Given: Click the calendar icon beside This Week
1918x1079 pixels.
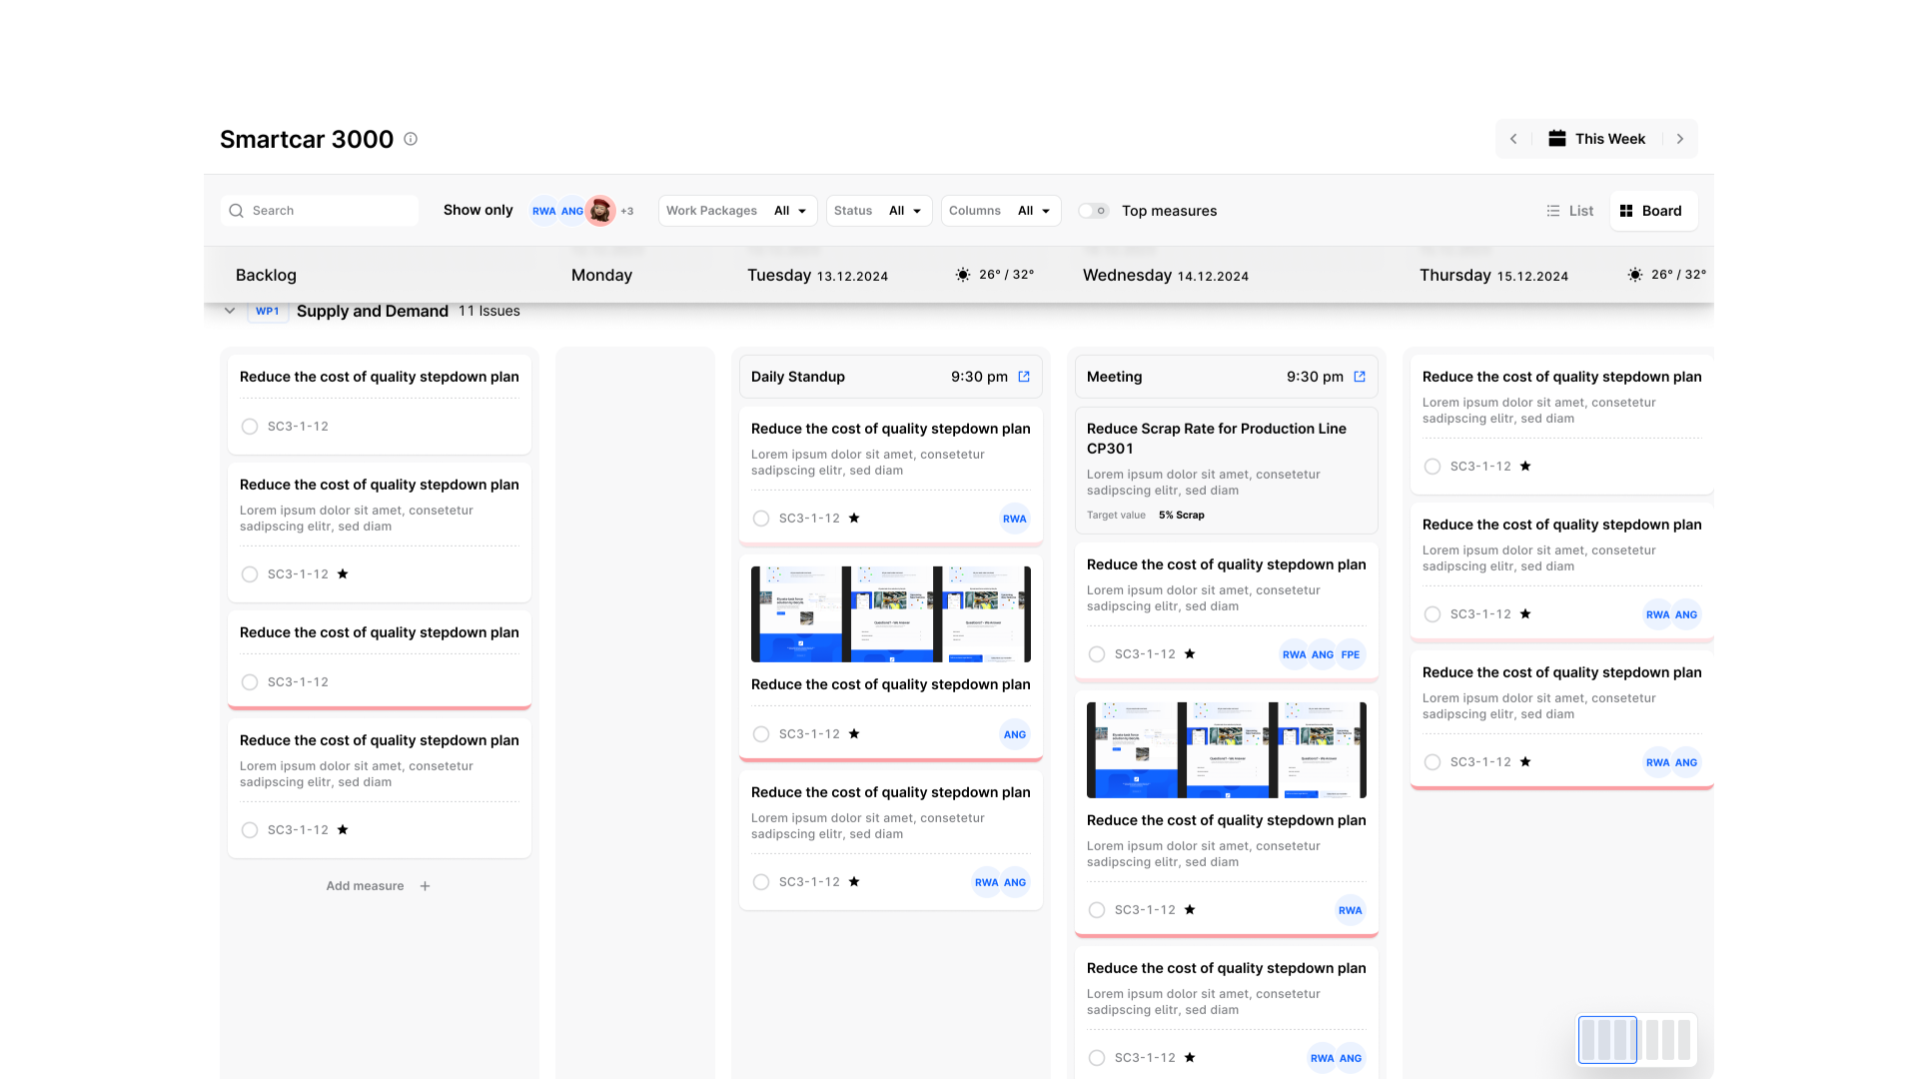Looking at the screenshot, I should [1556, 139].
